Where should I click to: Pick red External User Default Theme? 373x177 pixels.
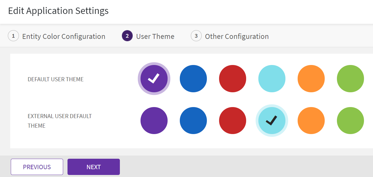point(232,120)
